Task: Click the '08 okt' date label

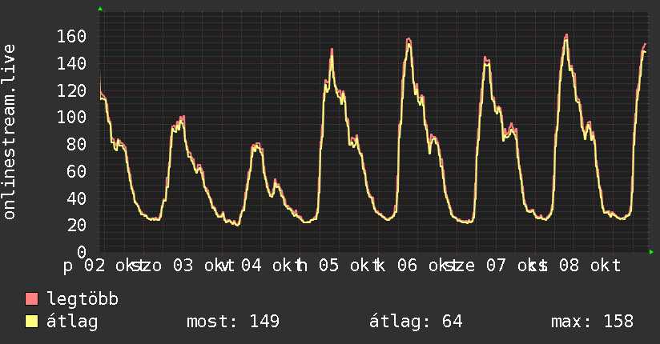Action: coord(590,266)
